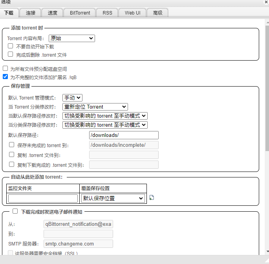Image resolution: width=269 pixels, height=264 pixels.
Task: Click the 监控文件夹 column header
Action: [x=43, y=188]
